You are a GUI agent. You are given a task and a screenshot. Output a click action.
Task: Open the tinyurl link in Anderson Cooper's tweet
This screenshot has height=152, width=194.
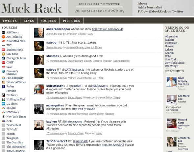point(108,29)
